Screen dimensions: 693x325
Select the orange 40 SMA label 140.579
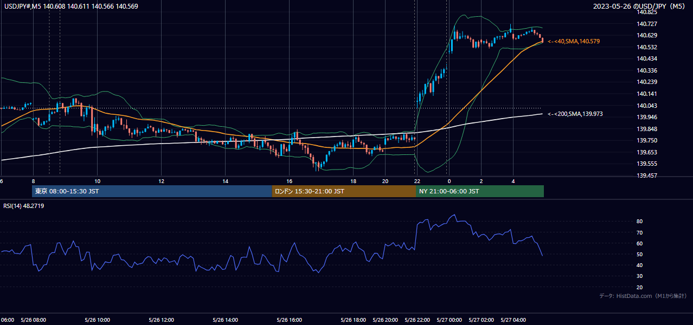(x=574, y=41)
